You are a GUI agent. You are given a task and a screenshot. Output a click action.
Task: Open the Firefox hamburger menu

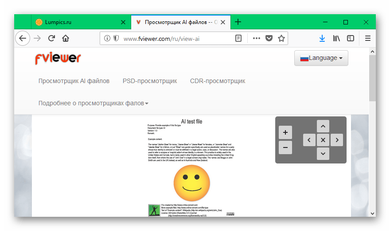coord(368,38)
